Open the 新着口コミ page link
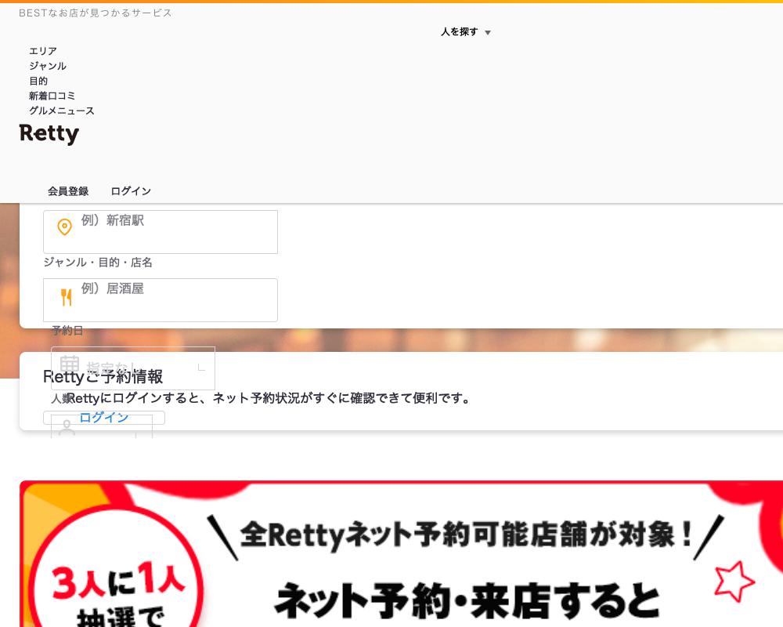783x627 pixels. tap(52, 96)
